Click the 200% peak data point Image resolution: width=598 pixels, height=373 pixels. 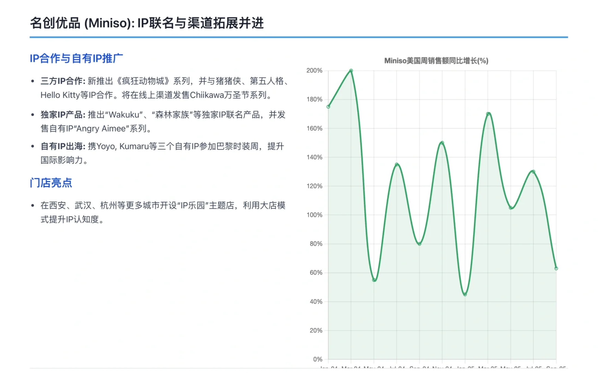point(351,70)
